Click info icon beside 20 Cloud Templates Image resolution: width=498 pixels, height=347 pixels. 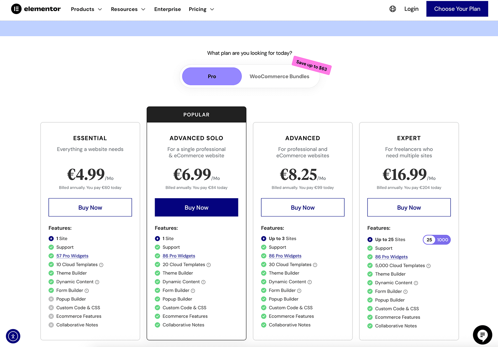click(x=209, y=265)
